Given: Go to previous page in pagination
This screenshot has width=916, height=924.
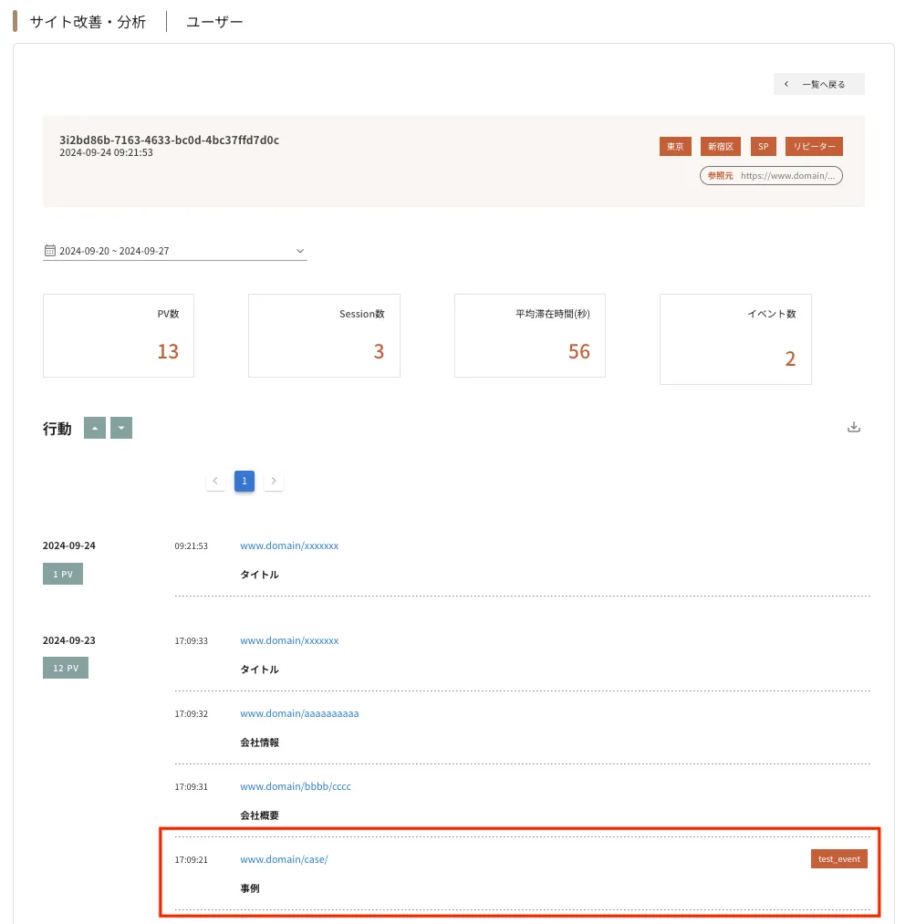Looking at the screenshot, I should pyautogui.click(x=215, y=481).
